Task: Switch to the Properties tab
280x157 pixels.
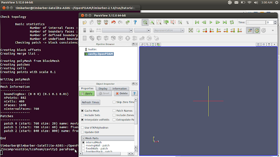Action: coord(87,89)
